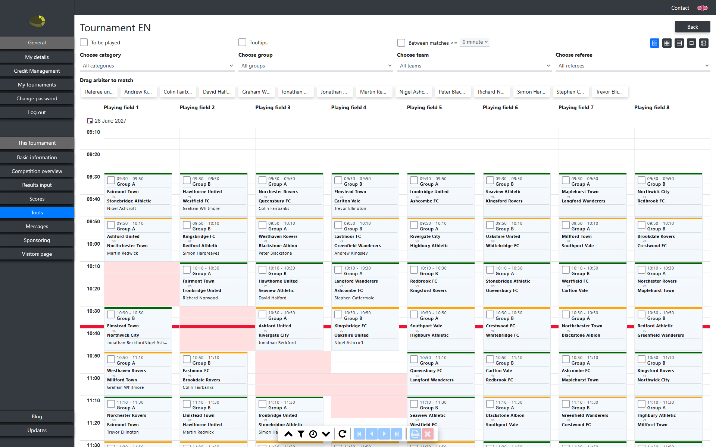Viewport: 716px width, 447px height.
Task: Check the Elmstead Town vs Northwick City match
Action: point(111,315)
